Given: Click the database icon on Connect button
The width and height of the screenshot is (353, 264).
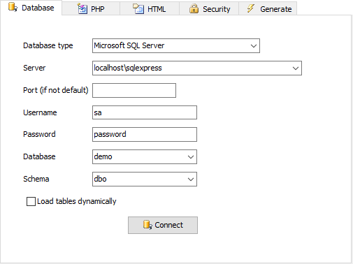Looking at the screenshot, I should coord(147,225).
